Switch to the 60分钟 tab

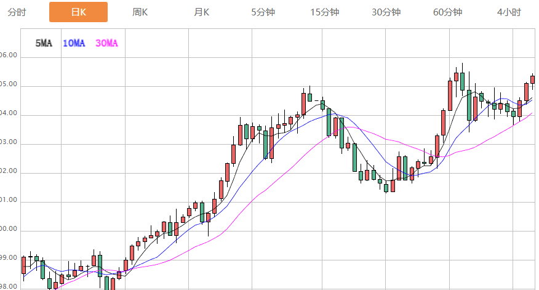click(x=447, y=12)
